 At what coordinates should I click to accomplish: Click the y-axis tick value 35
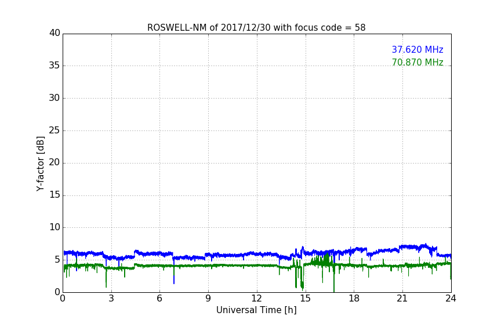(55, 66)
